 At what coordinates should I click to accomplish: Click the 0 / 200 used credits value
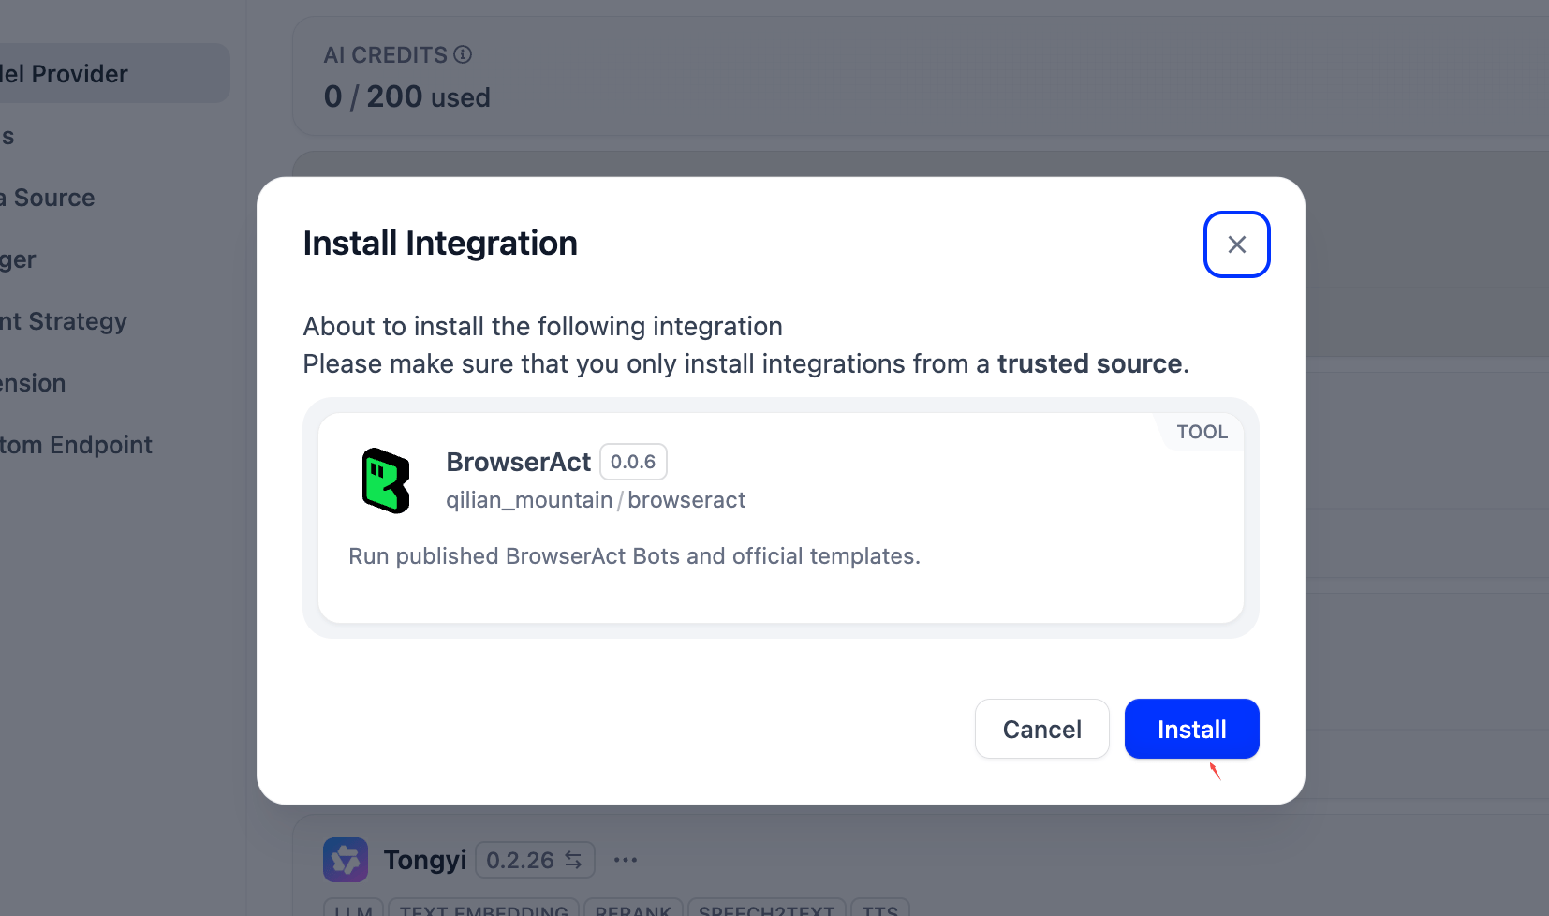(406, 96)
